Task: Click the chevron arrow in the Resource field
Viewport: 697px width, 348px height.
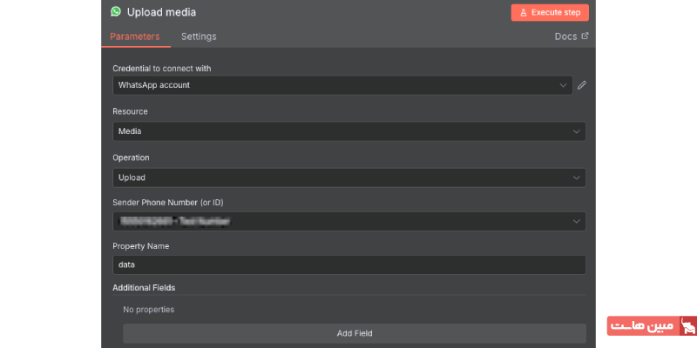Action: [x=576, y=131]
